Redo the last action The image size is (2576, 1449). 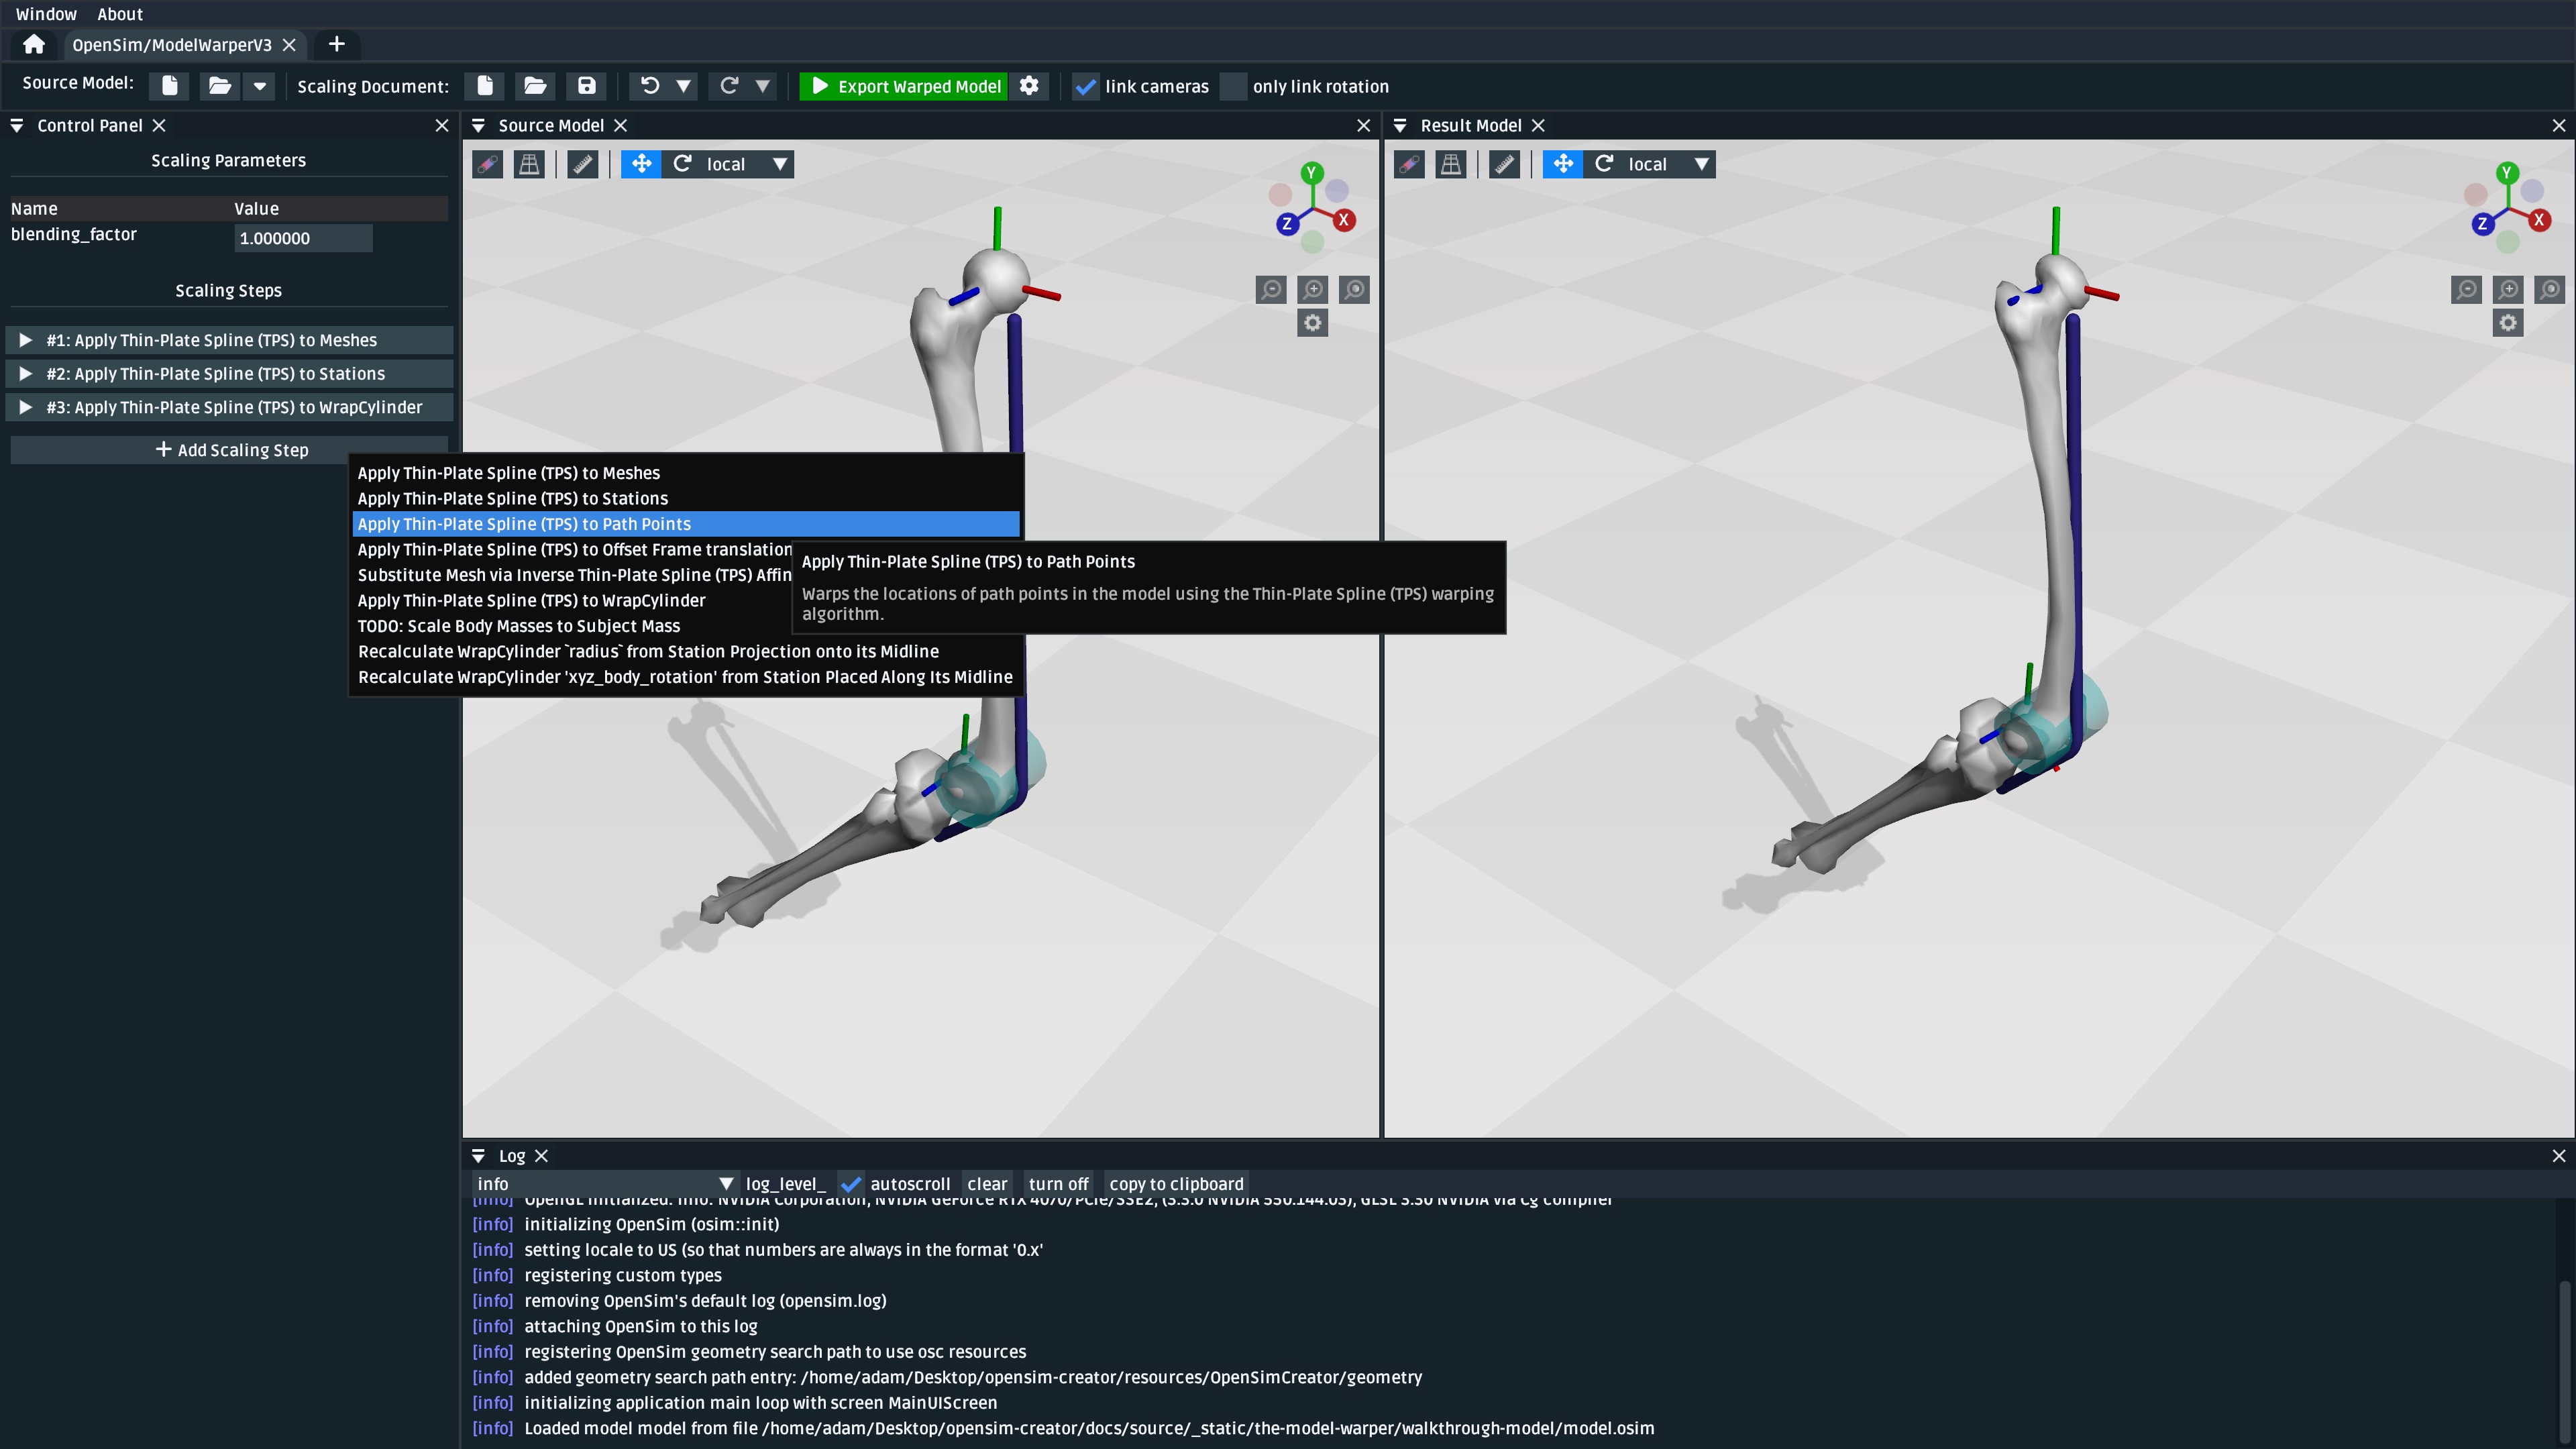(x=730, y=86)
